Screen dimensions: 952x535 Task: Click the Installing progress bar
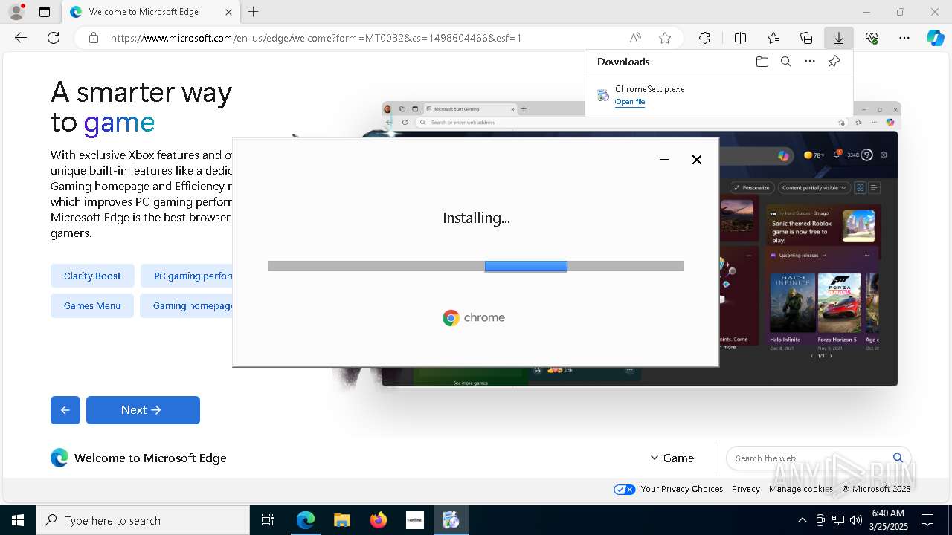pyautogui.click(x=476, y=266)
